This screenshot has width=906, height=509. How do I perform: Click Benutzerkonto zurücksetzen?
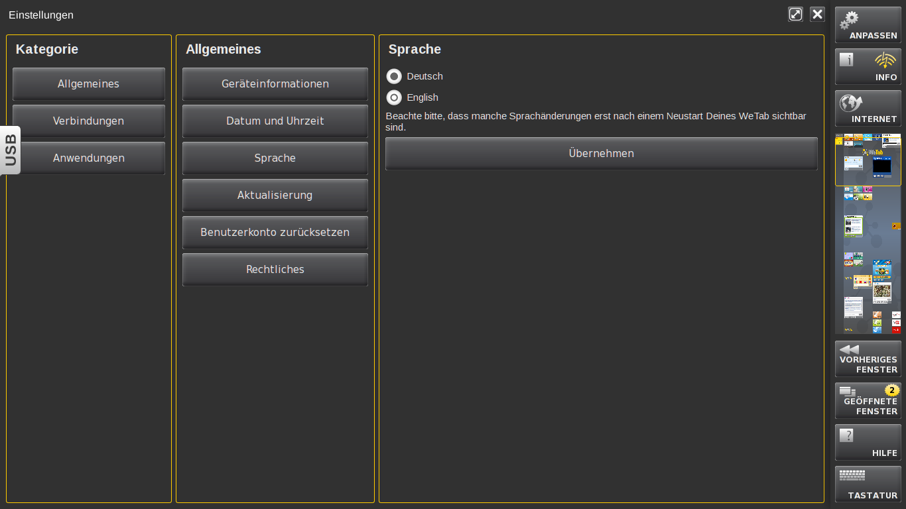coord(275,233)
